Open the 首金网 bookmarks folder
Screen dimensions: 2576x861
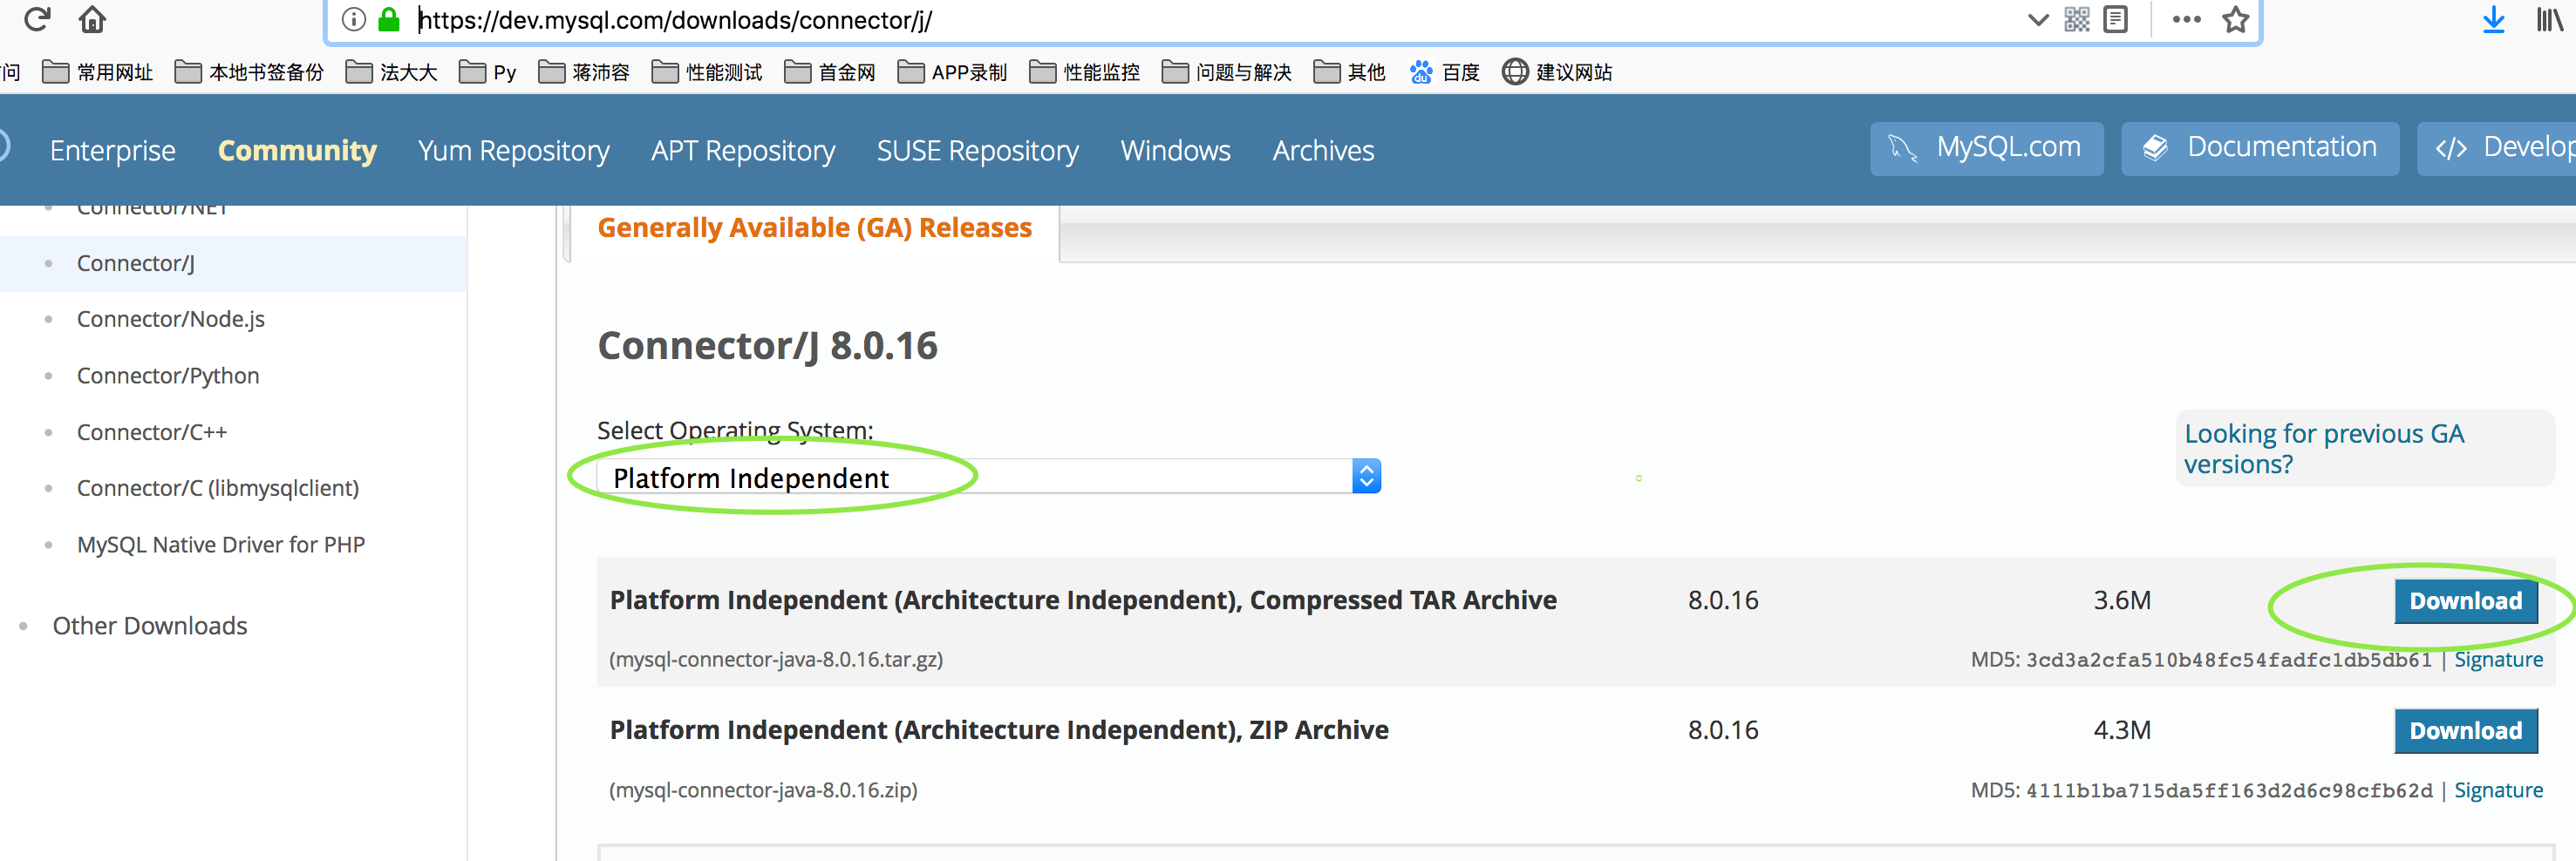[x=830, y=72]
